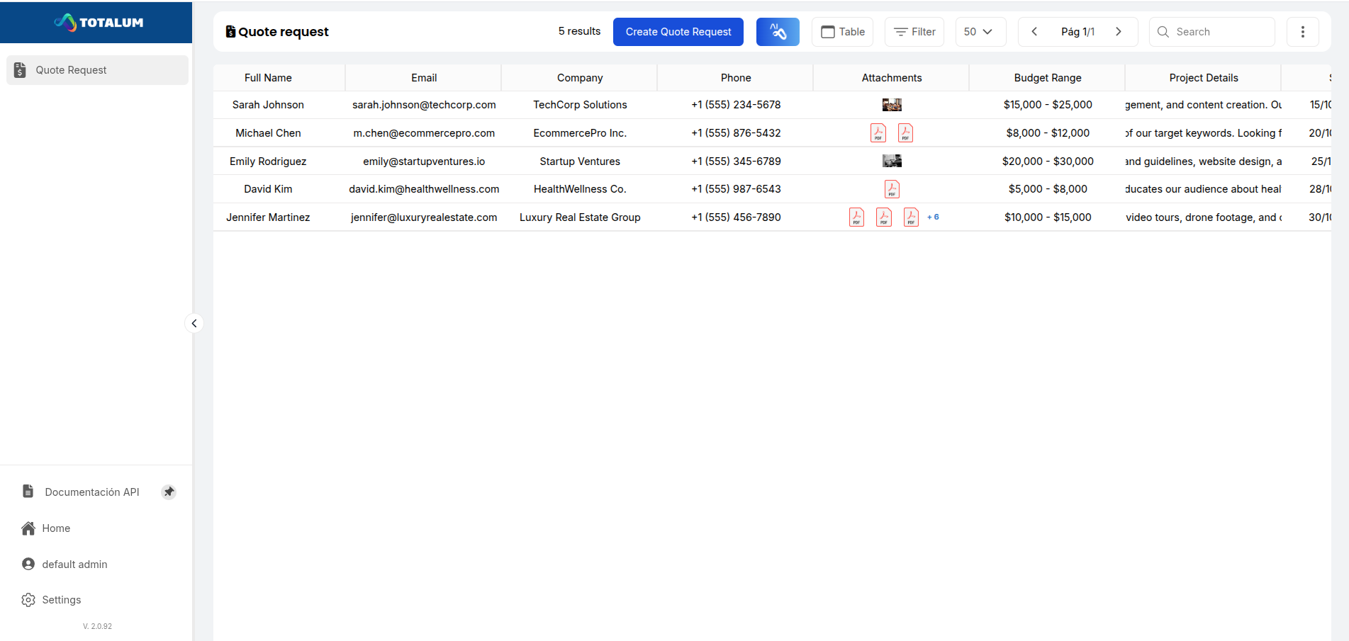Open David Kim's PDF attachment
This screenshot has height=641, width=1349.
pos(892,188)
